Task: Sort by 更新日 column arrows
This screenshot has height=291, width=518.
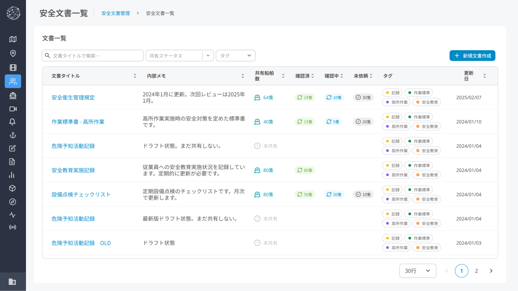Action: pyautogui.click(x=485, y=76)
